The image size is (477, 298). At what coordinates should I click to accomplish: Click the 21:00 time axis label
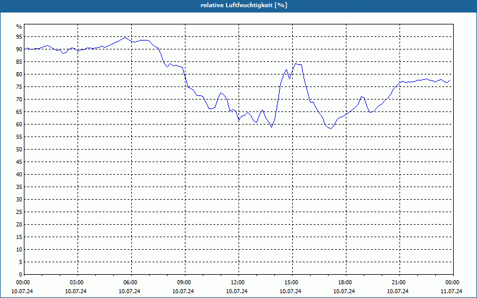tap(399, 283)
